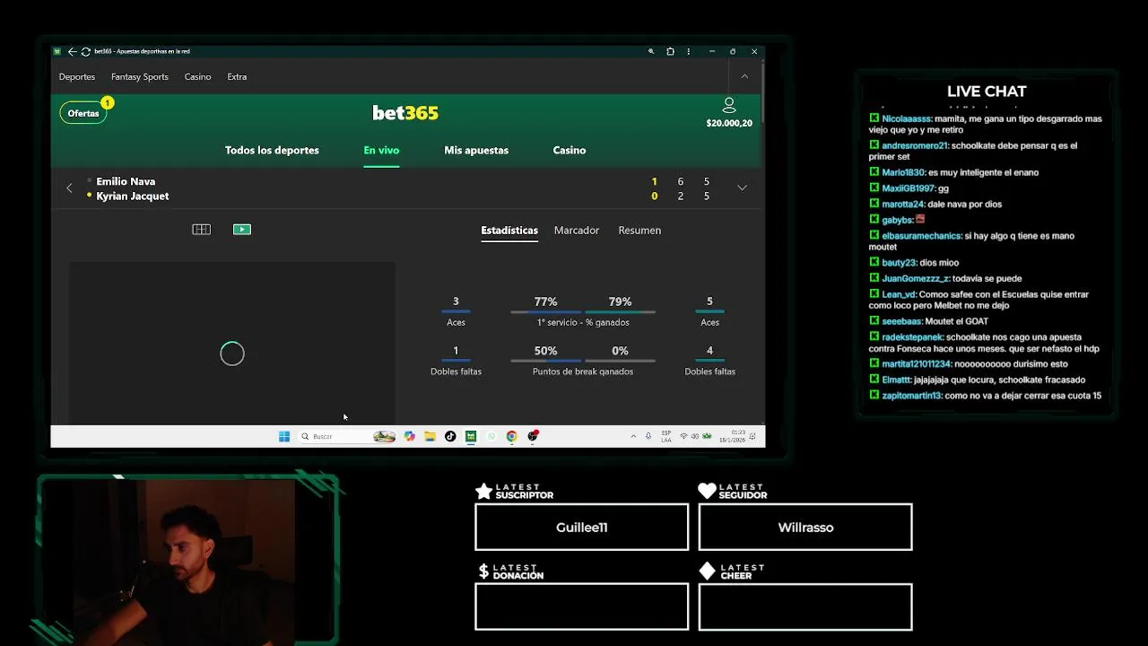Click the Guillee11 latest subscriber box
This screenshot has height=646, width=1148.
click(582, 527)
